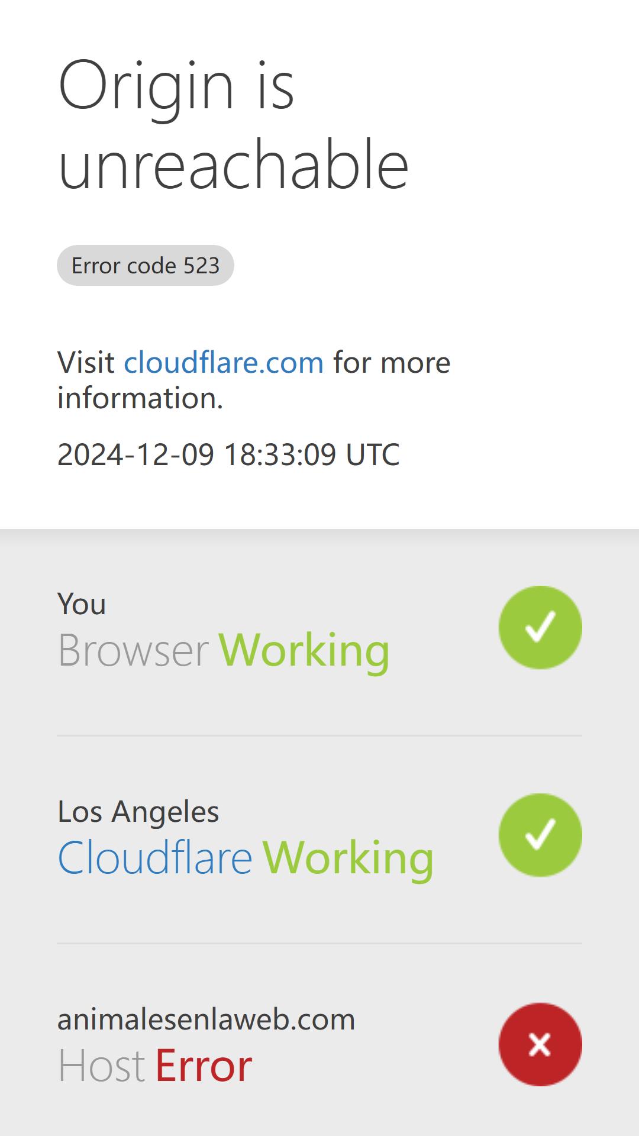Click the green checkmark icon beside Browser Working

(540, 627)
